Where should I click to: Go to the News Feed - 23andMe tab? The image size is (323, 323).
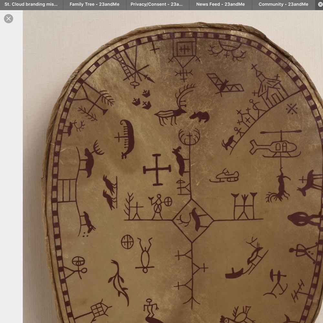tap(221, 4)
